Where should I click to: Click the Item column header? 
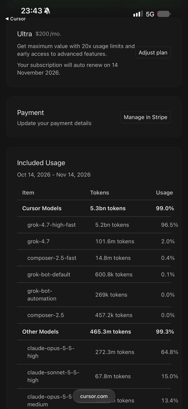[x=28, y=193]
